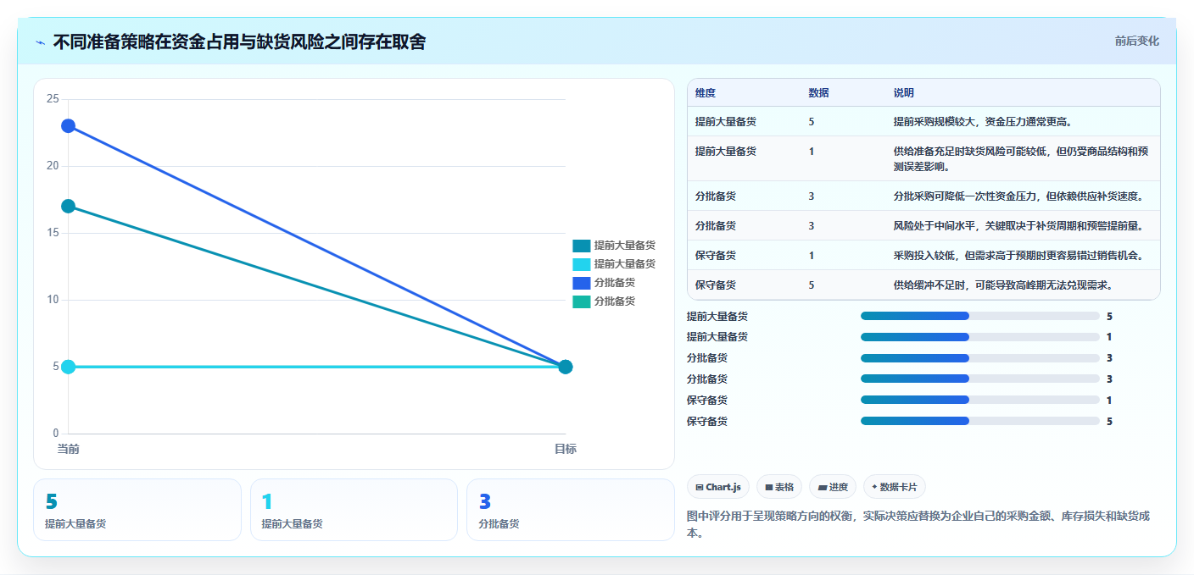Screen dimensions: 1194x575
Task: Click the 目标 x-axis label
Action: click(566, 449)
